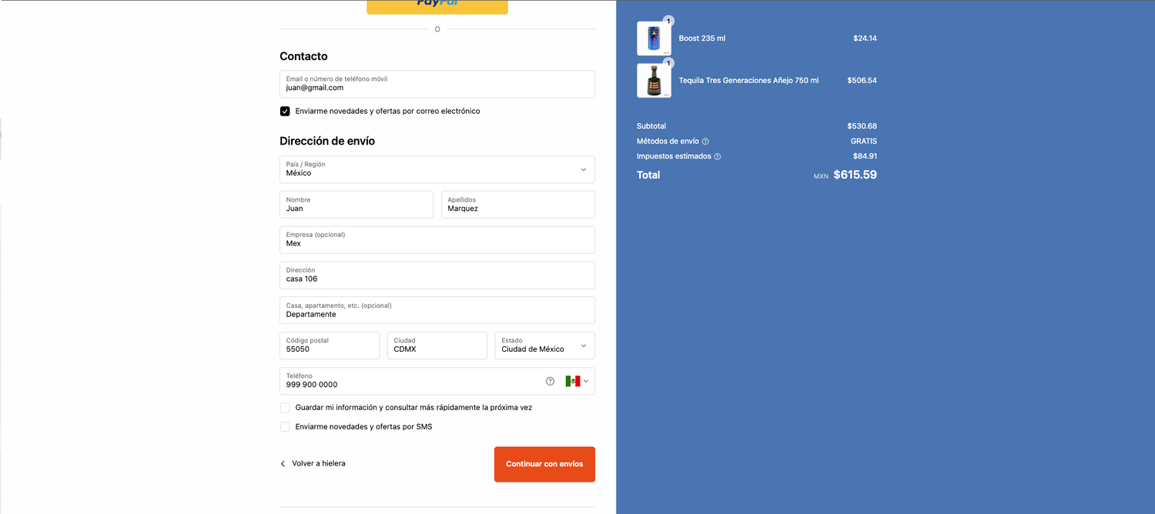
Task: Click the Email o número de teléfono field
Action: click(x=437, y=85)
